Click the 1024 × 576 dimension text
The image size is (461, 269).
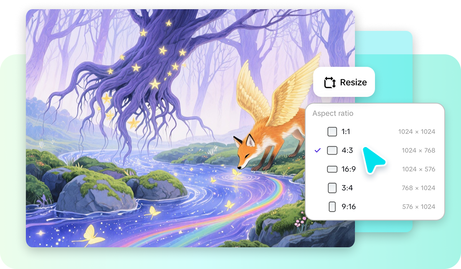pyautogui.click(x=418, y=169)
